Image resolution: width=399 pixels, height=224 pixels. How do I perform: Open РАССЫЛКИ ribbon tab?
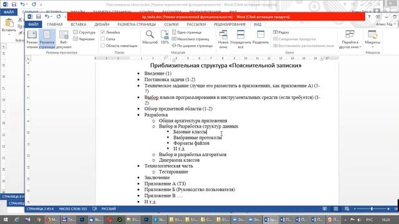click(196, 24)
